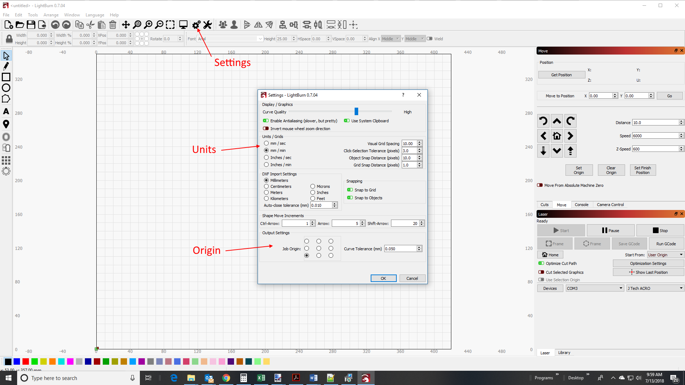
Task: Click the Set Origin button
Action: point(579,170)
